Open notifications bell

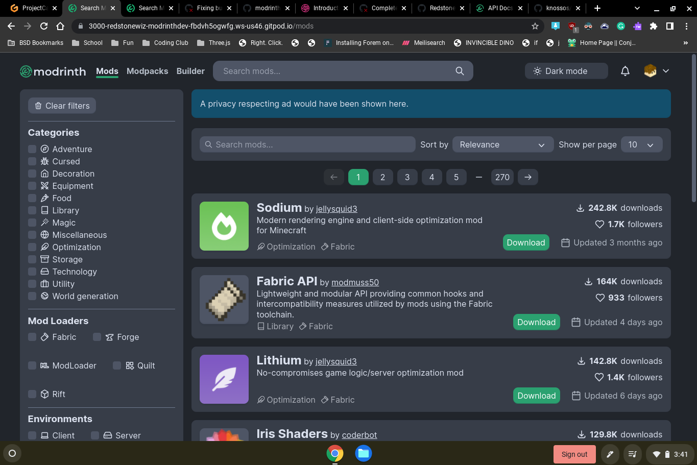click(x=625, y=71)
